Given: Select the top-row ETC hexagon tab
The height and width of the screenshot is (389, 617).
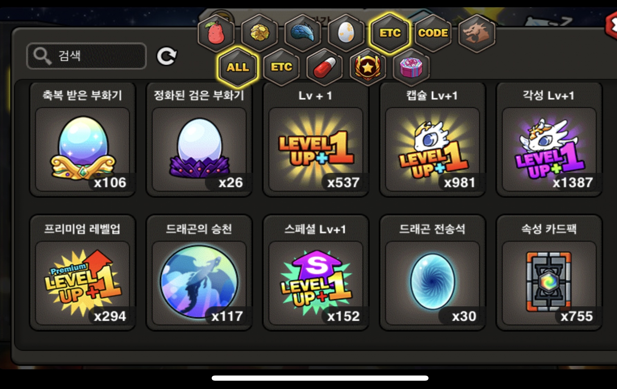Looking at the screenshot, I should pos(390,33).
